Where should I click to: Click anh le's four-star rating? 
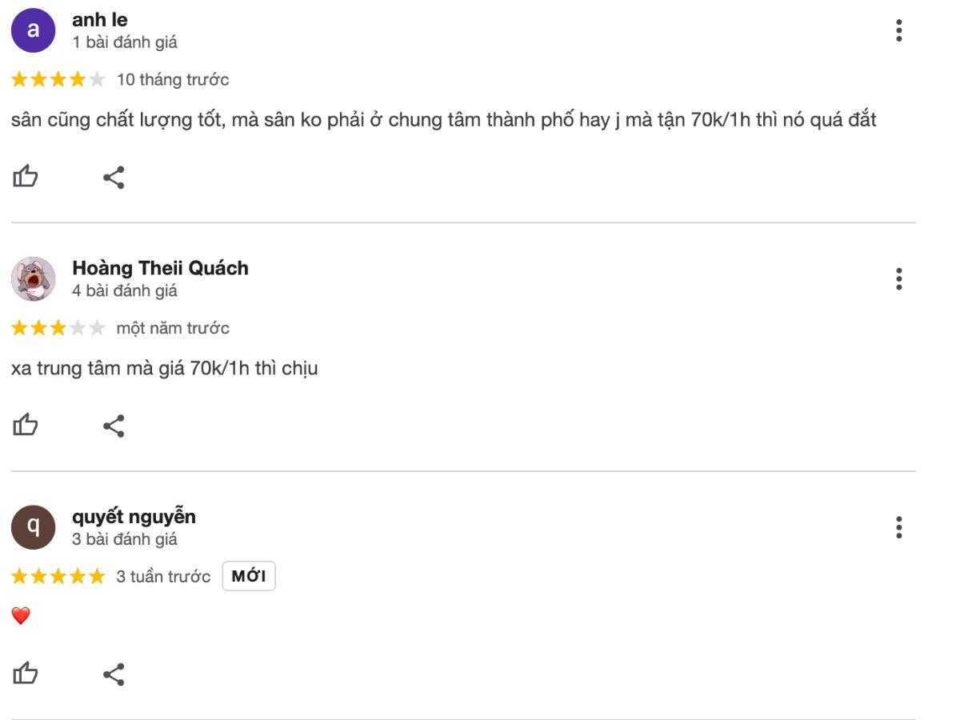pos(58,79)
